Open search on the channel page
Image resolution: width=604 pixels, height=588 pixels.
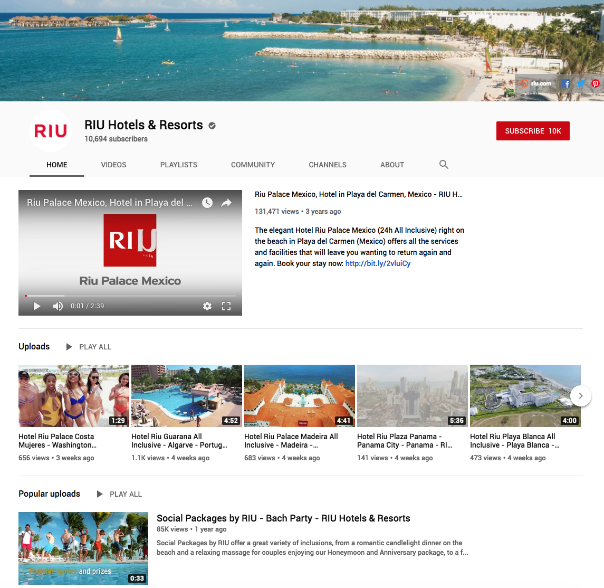[444, 164]
